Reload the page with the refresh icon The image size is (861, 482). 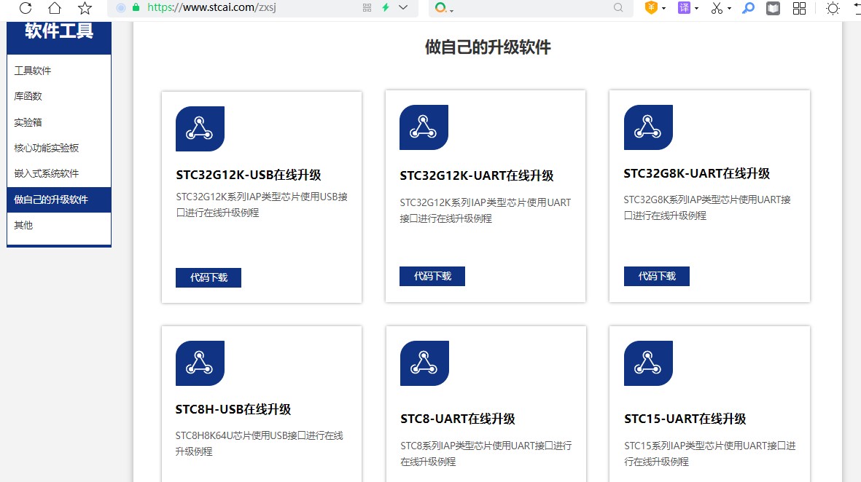pos(26,8)
